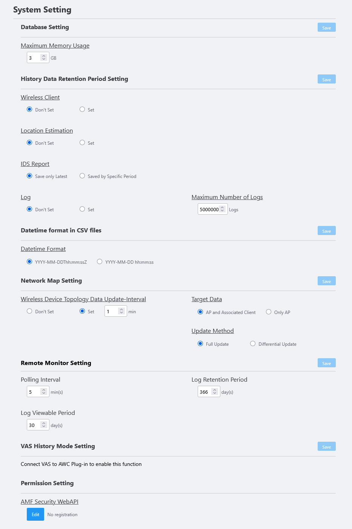Screen dimensions: 352x529
Task: Focus the Log Viewable Period input field
Action: [x=38, y=425]
